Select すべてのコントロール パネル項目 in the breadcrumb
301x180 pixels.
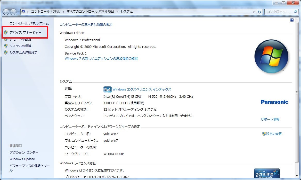(90, 12)
